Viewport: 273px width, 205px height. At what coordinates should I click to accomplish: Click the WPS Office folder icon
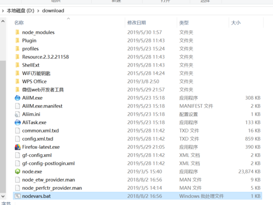pyautogui.click(x=17, y=81)
